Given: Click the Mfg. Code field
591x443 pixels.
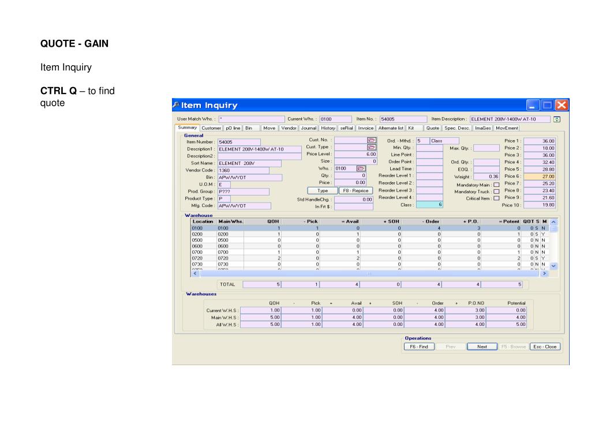Looking at the screenshot, I should click(244, 206).
